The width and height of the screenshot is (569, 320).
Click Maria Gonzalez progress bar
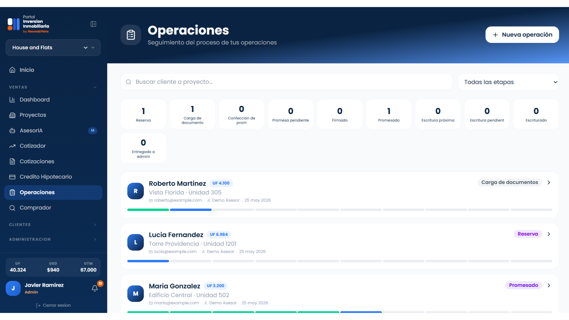340,312
